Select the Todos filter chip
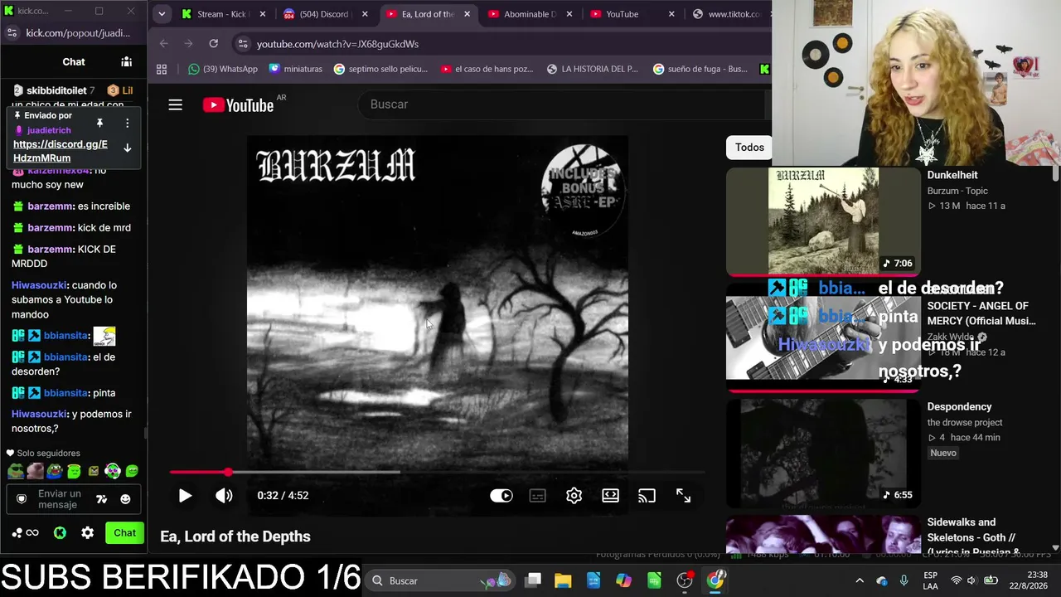1061x597 pixels. click(x=749, y=148)
